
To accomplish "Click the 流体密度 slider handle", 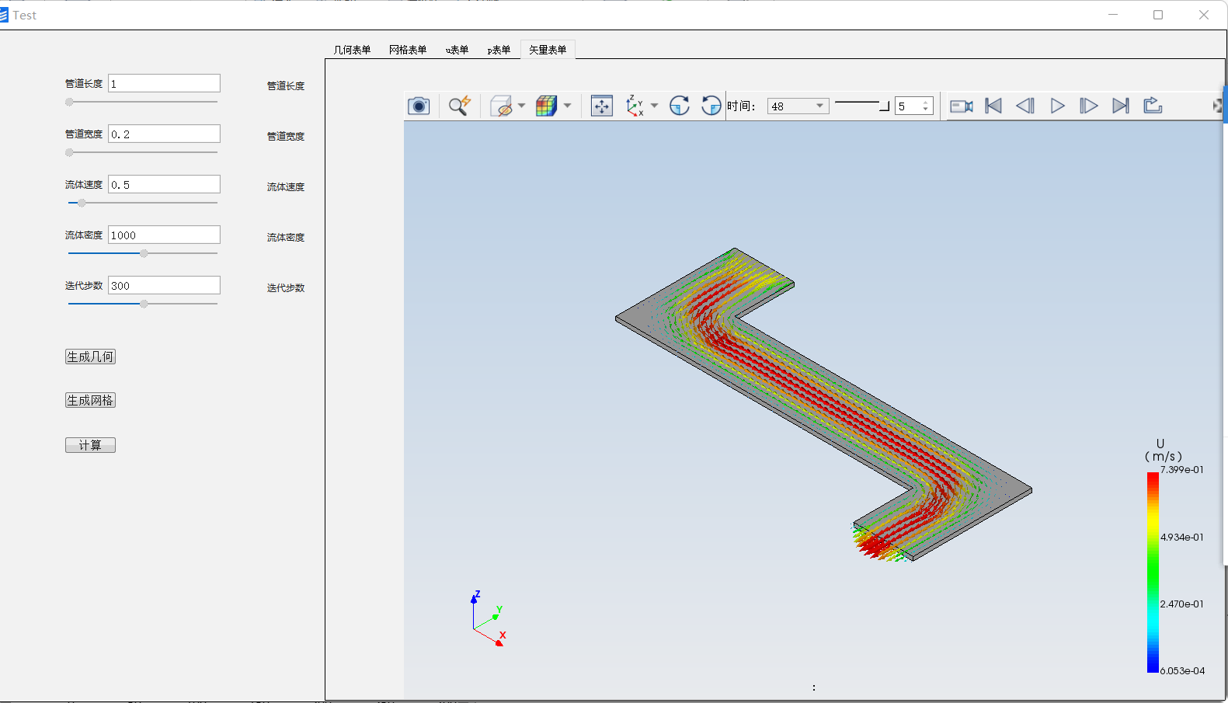I will (144, 253).
